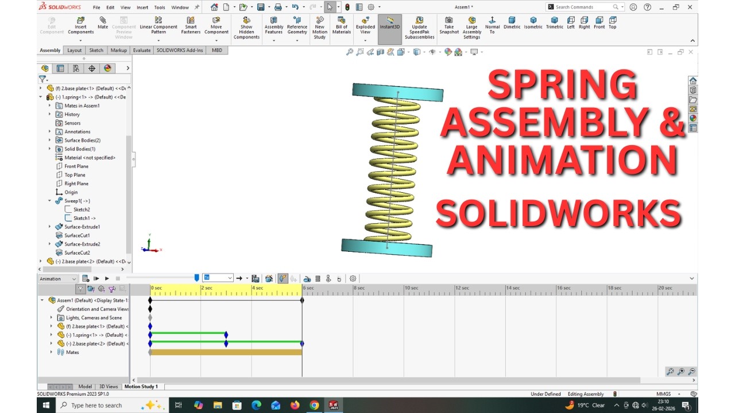
Task: Toggle Filter Driving in motion tree
Action: 101,289
